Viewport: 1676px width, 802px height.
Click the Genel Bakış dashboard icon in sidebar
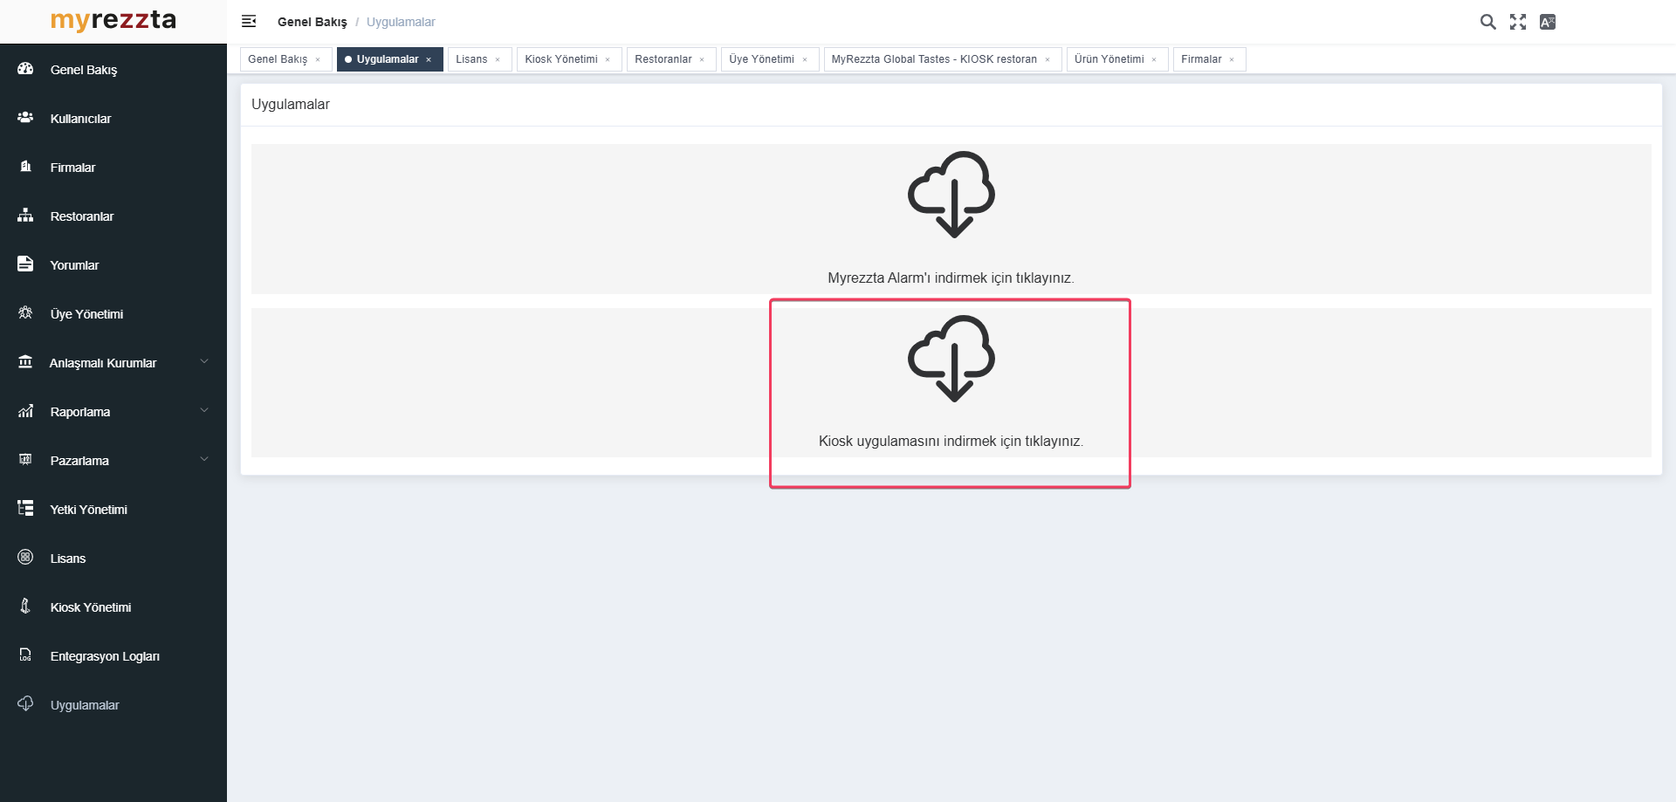click(x=25, y=69)
